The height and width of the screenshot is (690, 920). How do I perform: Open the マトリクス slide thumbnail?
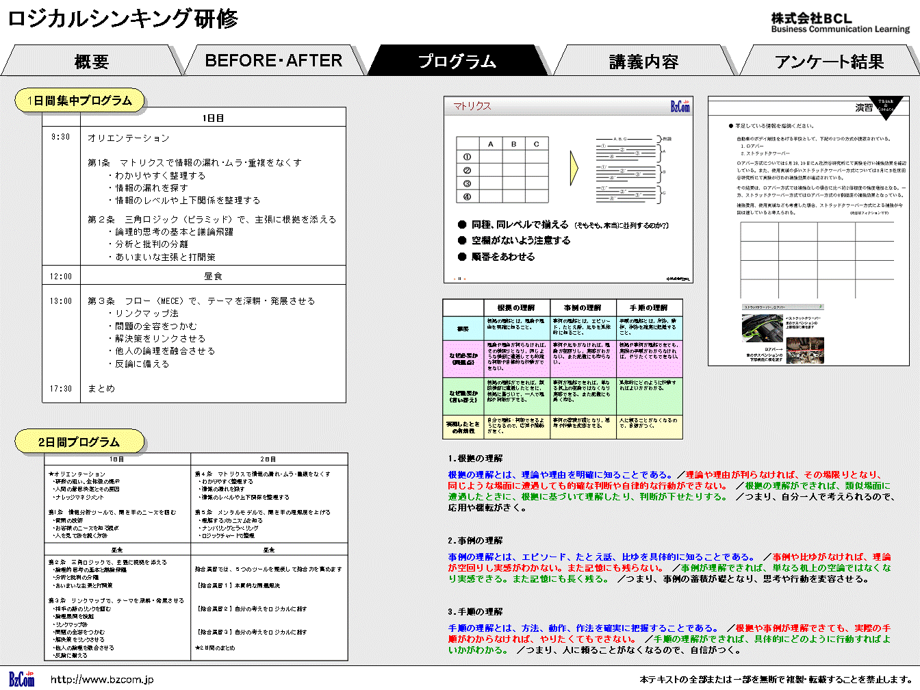[568, 190]
